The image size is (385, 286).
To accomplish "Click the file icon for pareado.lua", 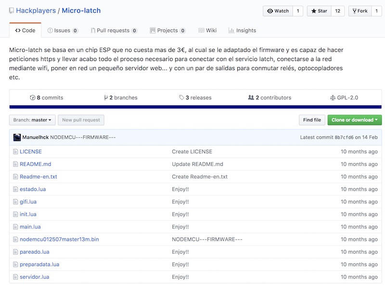I will pos(15,252).
